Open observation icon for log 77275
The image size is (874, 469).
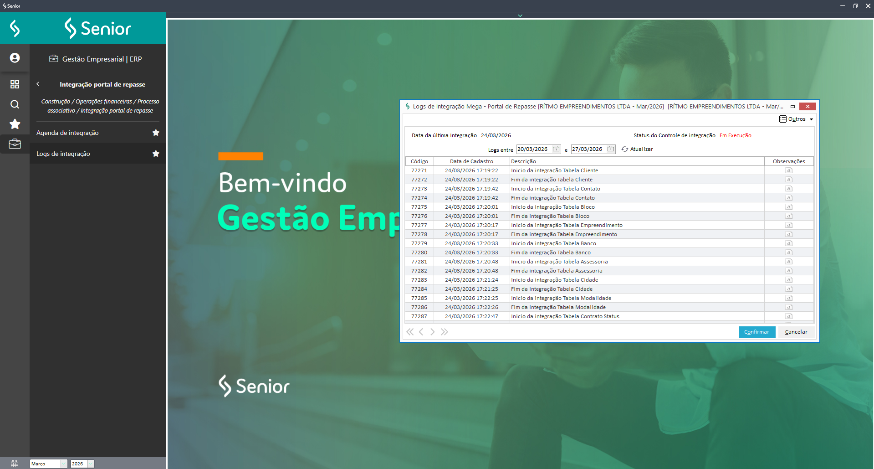[789, 207]
